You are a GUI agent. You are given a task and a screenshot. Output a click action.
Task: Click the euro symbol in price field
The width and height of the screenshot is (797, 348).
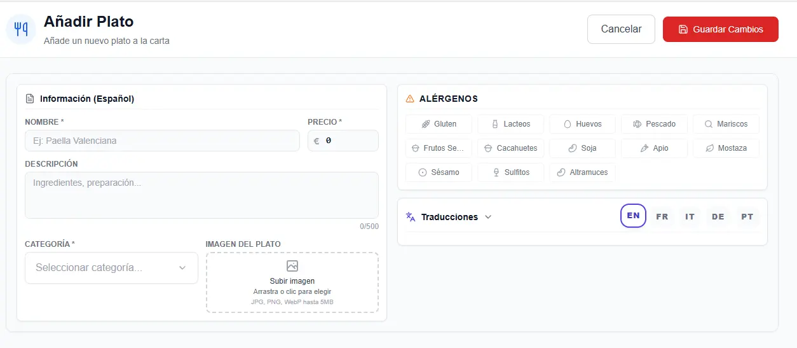[x=317, y=141]
